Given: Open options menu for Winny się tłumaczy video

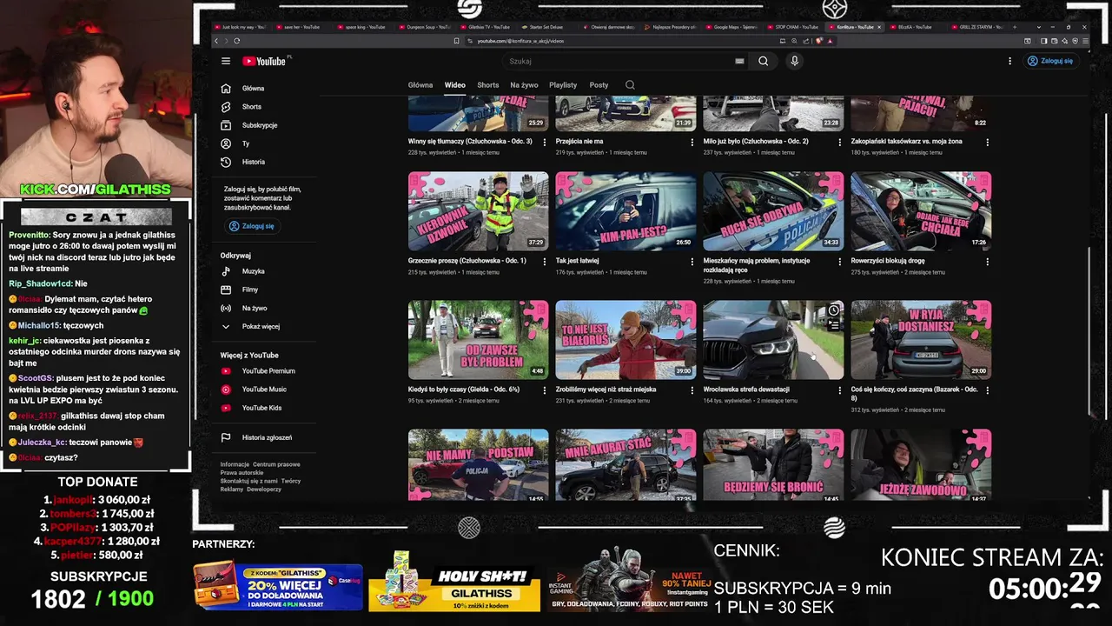Looking at the screenshot, I should (545, 142).
